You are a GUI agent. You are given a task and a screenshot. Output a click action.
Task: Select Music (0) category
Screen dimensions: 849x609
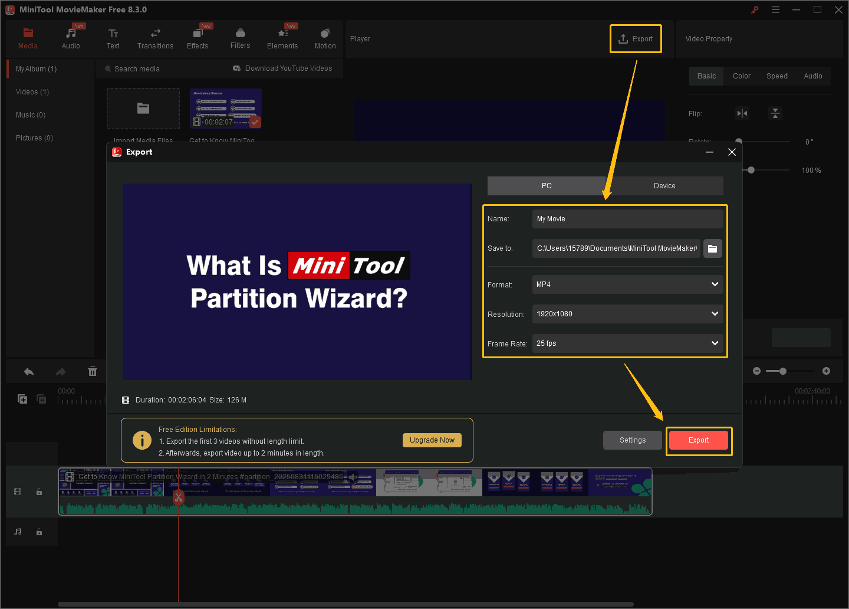[x=31, y=115]
